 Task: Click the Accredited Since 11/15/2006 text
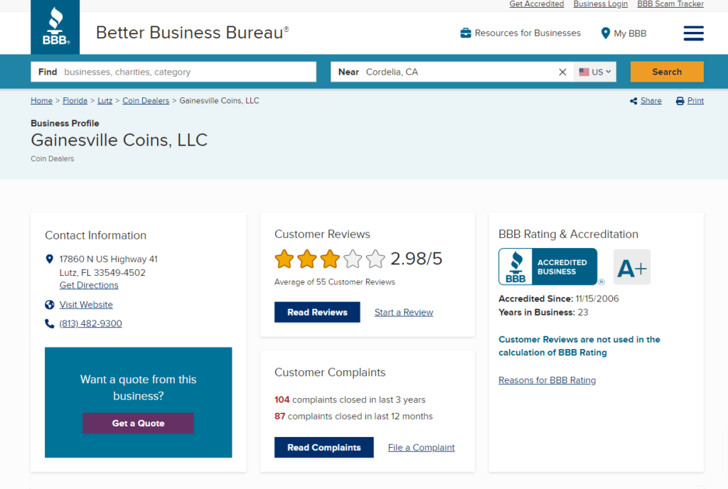(559, 299)
